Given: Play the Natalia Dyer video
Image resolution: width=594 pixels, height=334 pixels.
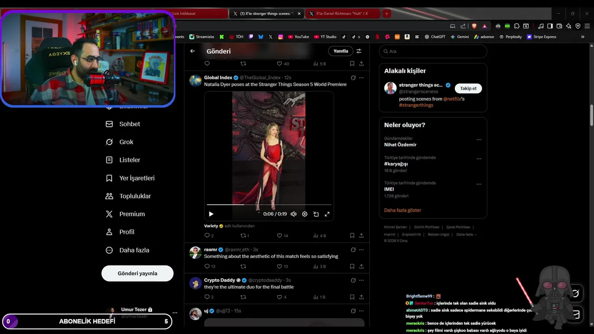Looking at the screenshot, I should click(x=211, y=214).
